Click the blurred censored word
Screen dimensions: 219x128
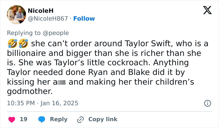(60, 82)
